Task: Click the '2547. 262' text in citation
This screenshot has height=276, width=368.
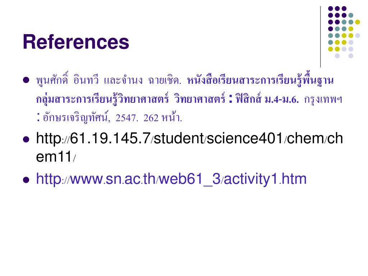Action: pyautogui.click(x=137, y=118)
